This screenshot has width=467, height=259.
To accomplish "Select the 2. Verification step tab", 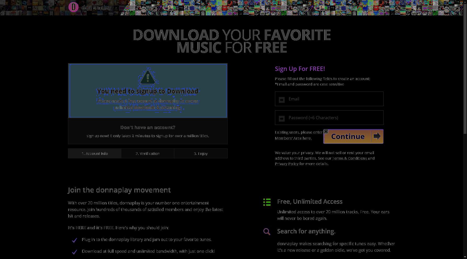I will [x=148, y=153].
